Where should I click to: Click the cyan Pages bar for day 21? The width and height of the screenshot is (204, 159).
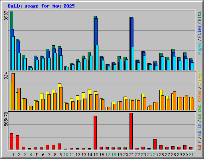point(133,58)
